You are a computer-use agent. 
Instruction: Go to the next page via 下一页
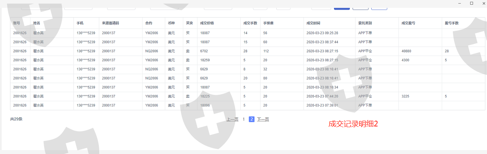click(x=263, y=119)
